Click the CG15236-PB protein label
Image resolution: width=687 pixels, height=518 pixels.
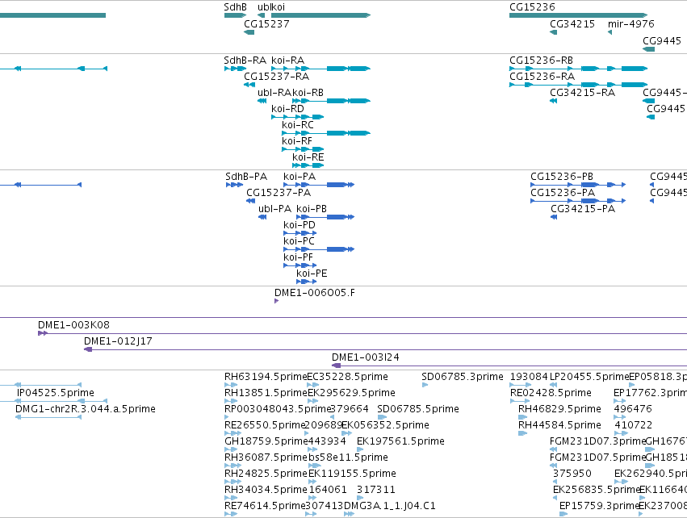tap(562, 177)
